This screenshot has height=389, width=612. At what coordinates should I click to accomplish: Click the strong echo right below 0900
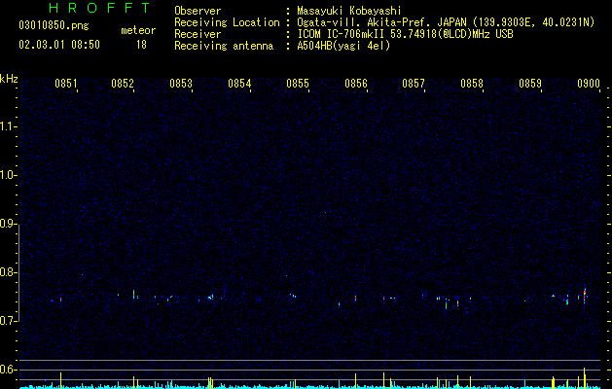click(x=585, y=295)
